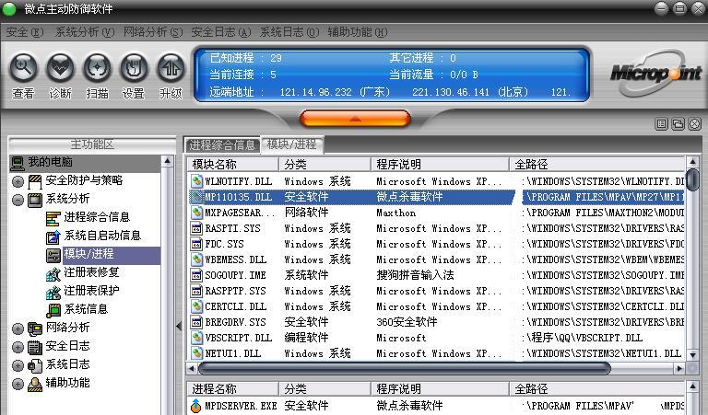The image size is (708, 415).
Task: Click the 辅助功能 helper icon
Action: [x=35, y=385]
